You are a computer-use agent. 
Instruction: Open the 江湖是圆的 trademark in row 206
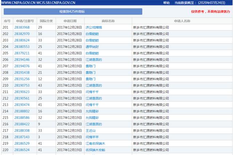click(x=94, y=60)
